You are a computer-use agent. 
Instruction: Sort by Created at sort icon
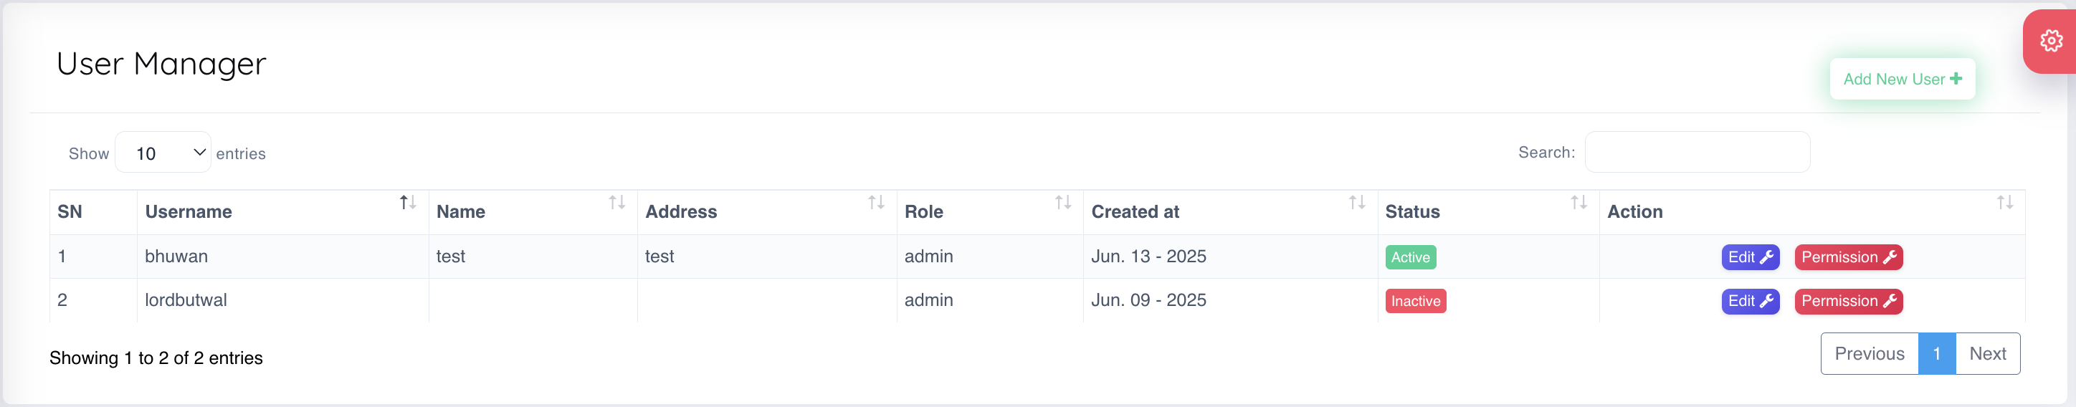click(x=1357, y=202)
